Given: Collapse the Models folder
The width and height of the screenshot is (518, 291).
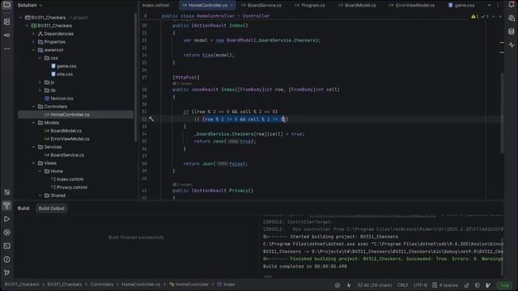Looking at the screenshot, I should coord(33,122).
